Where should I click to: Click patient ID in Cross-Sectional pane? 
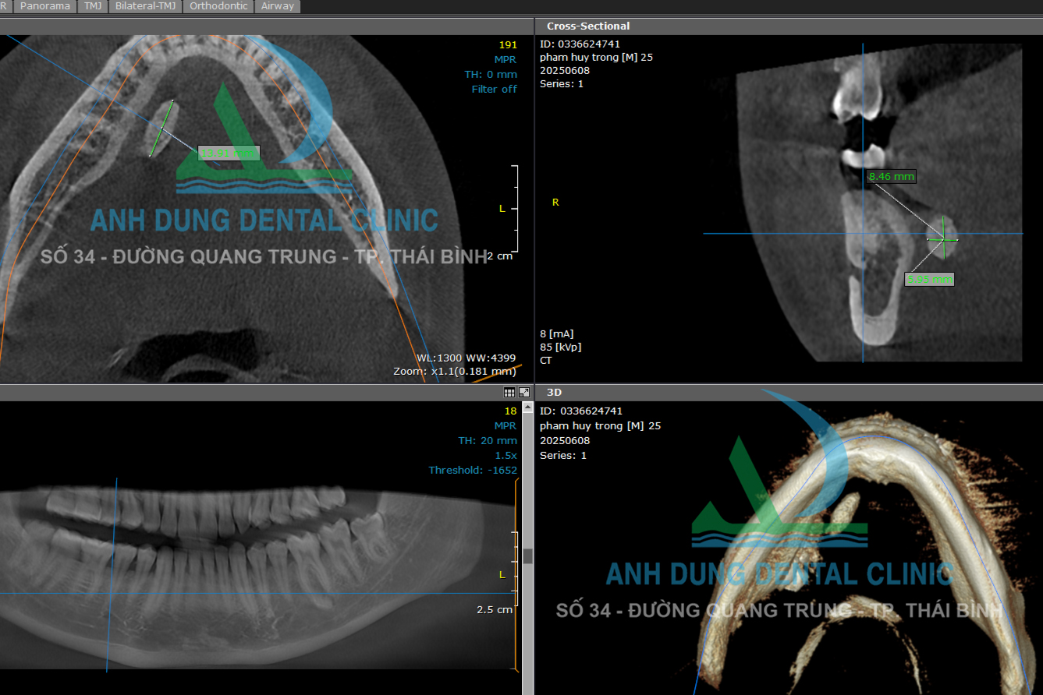click(x=580, y=44)
